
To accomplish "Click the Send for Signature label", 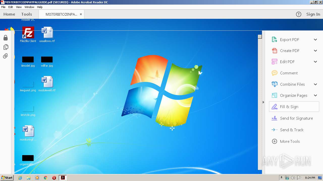I will (297, 118).
